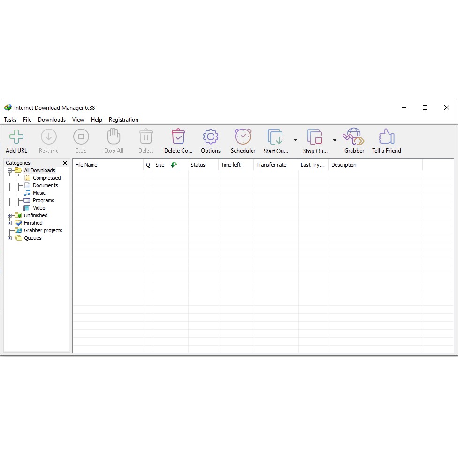This screenshot has width=458, height=458.
Task: Click the Add URL plus icon
Action: coord(16,137)
